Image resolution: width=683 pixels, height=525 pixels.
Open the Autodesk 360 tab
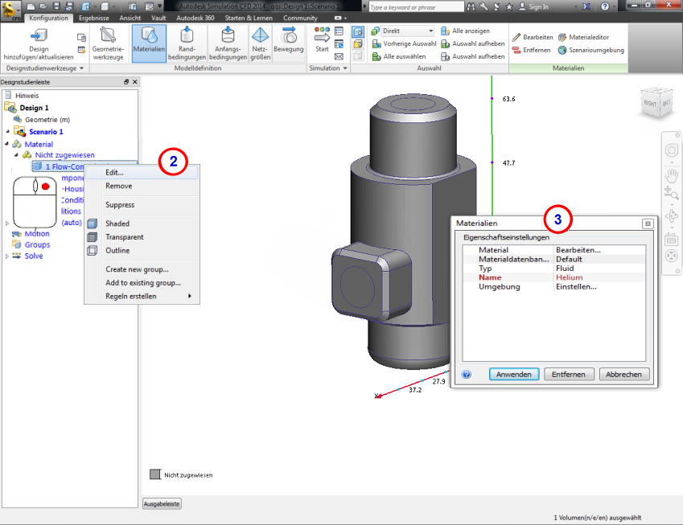(195, 18)
